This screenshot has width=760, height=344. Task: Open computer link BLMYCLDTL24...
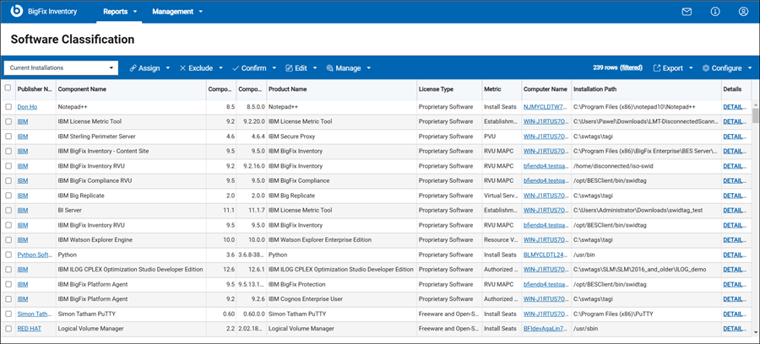pos(546,255)
